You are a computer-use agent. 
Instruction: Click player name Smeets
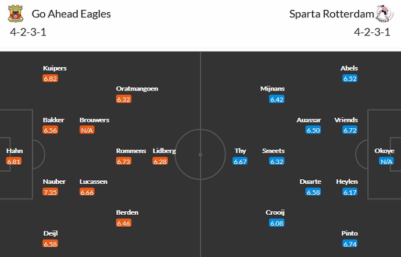pos(273,151)
